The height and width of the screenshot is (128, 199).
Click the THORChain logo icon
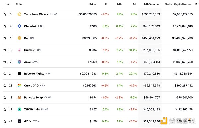tap(19, 109)
